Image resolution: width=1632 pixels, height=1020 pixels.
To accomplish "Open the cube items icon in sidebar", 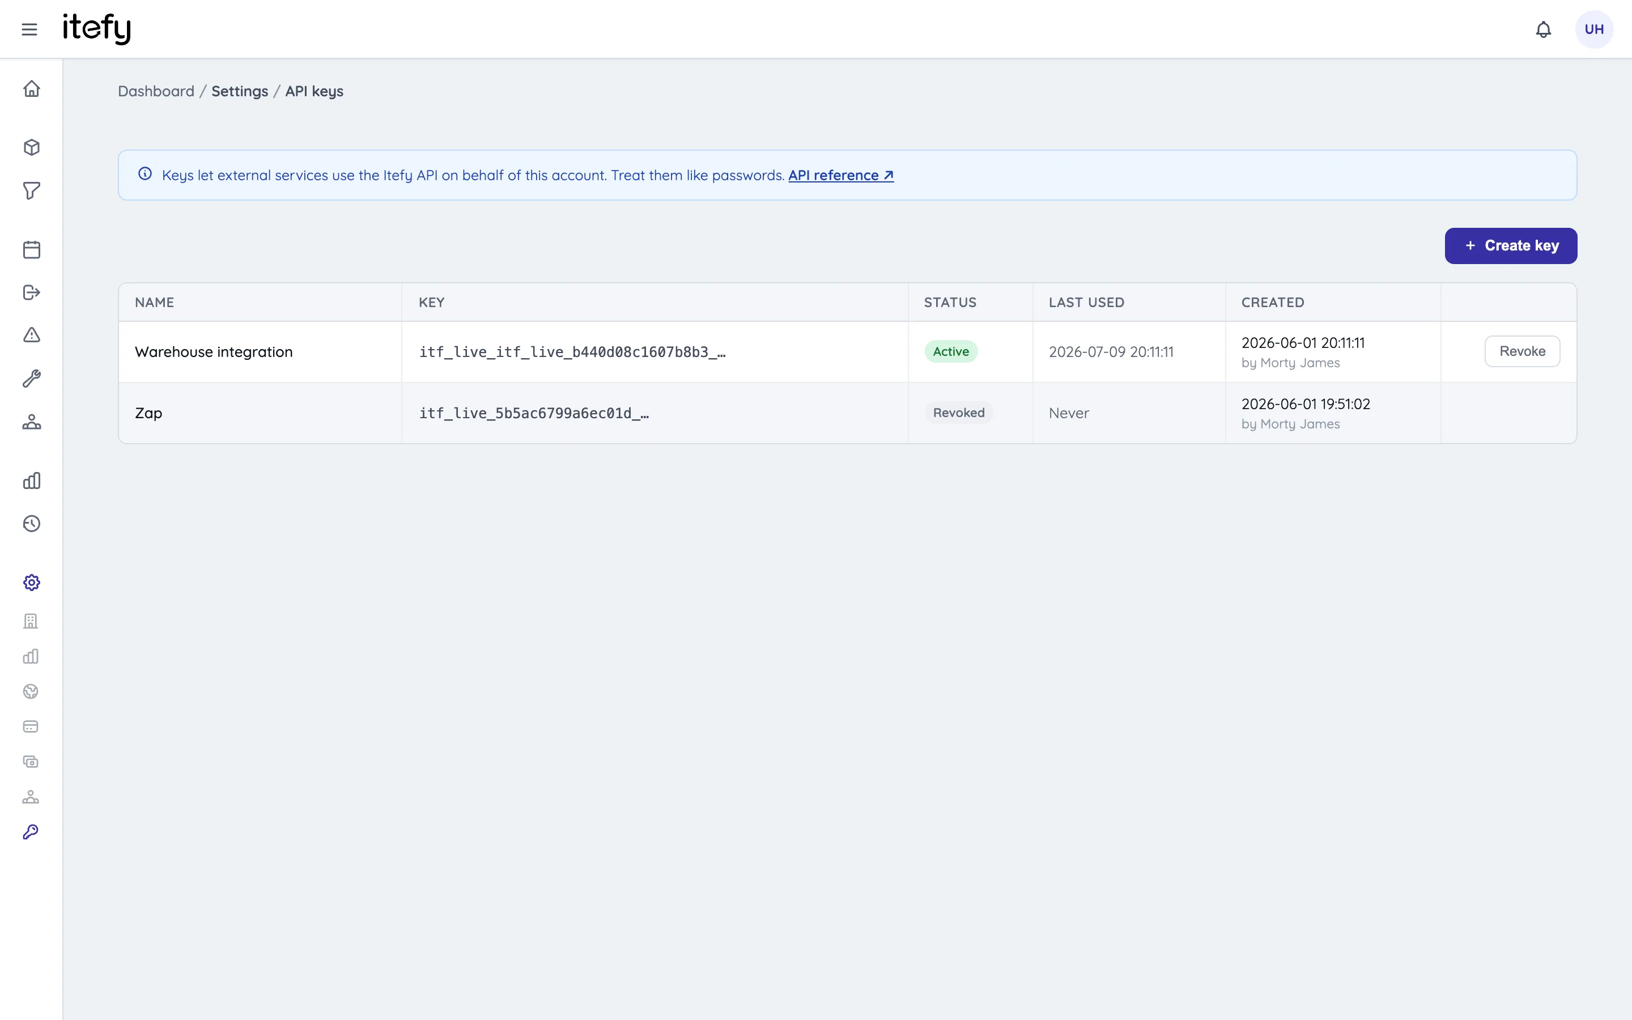I will pos(32,148).
